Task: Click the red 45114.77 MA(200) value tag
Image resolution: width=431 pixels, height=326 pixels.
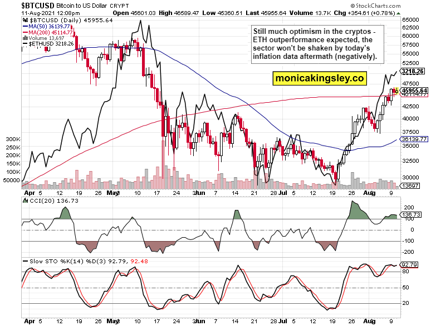Action: point(414,95)
